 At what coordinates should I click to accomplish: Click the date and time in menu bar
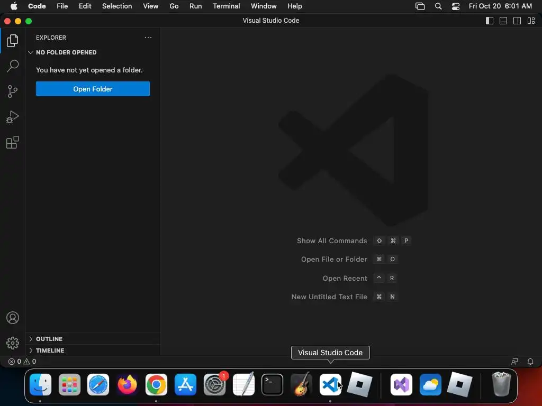pyautogui.click(x=500, y=6)
